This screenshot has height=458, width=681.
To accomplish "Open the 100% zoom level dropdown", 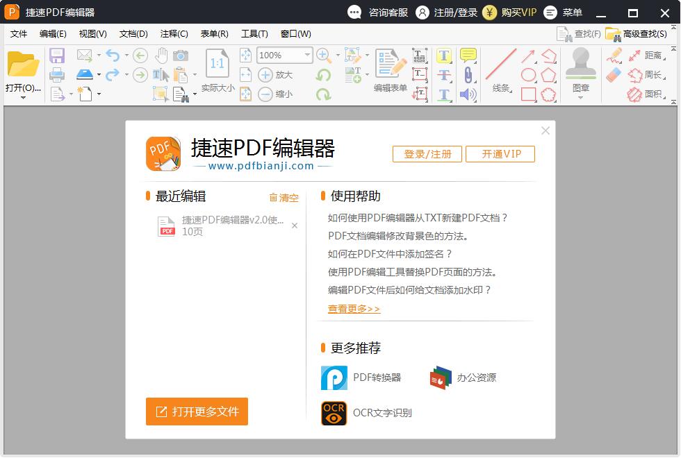I will coord(307,56).
